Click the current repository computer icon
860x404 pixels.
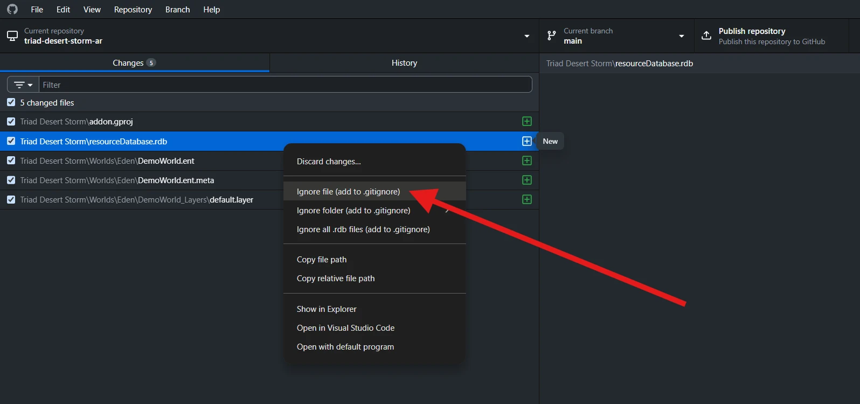12,36
